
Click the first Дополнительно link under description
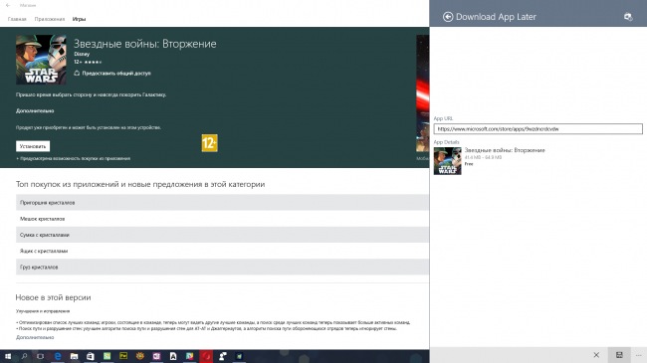click(35, 110)
